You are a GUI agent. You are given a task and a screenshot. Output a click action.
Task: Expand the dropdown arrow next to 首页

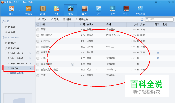(x=19, y=10)
